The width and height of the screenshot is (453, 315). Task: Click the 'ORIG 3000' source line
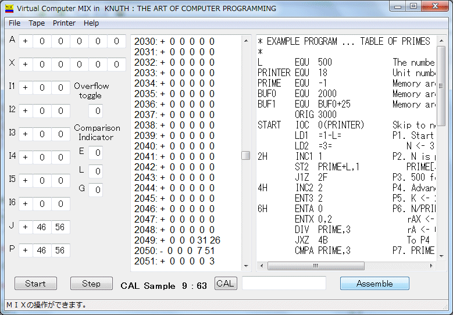tap(316, 114)
